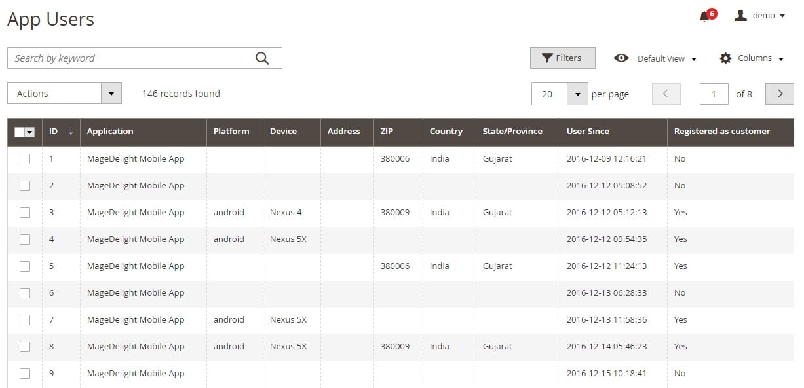The image size is (804, 388).
Task: Tick the checkbox for row ID 4
Action: point(25,239)
